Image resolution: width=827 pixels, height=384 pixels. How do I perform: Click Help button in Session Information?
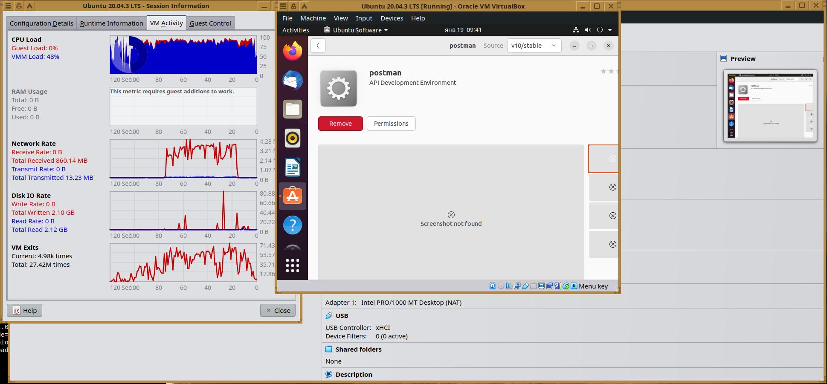pyautogui.click(x=25, y=310)
